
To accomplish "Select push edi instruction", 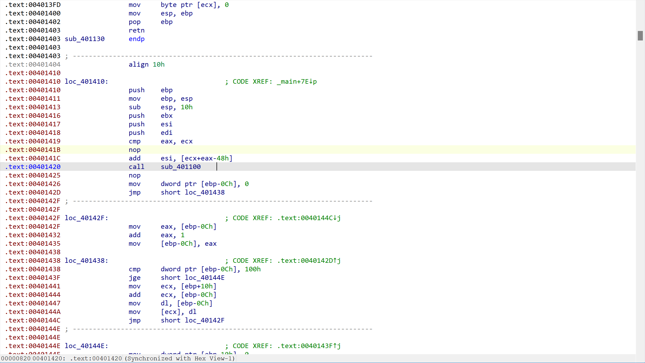I will coord(151,133).
